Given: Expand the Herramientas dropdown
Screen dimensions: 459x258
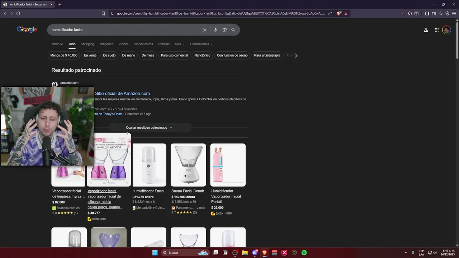Looking at the screenshot, I should (x=201, y=44).
